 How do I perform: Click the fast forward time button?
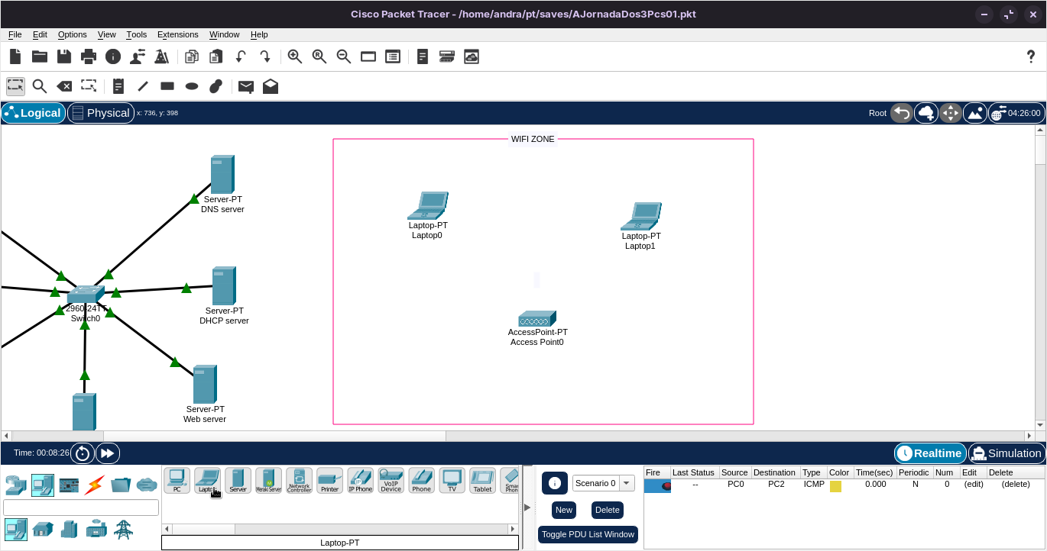tap(108, 453)
